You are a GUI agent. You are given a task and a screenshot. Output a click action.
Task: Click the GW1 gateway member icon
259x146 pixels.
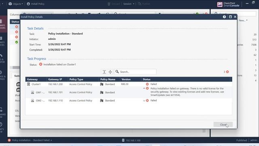(x=32, y=92)
